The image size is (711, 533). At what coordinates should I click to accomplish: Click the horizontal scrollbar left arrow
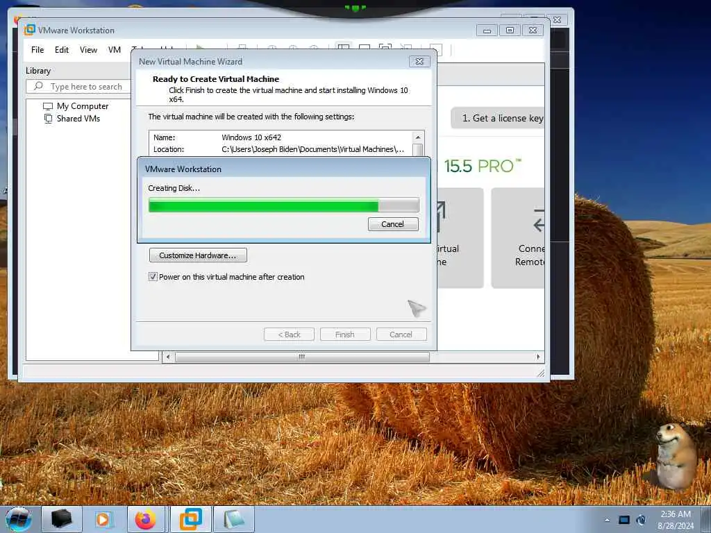(168, 357)
